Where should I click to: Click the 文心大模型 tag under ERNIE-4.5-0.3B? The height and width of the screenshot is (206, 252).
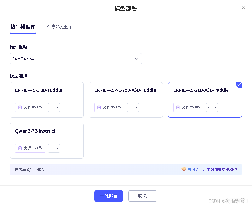30,107
